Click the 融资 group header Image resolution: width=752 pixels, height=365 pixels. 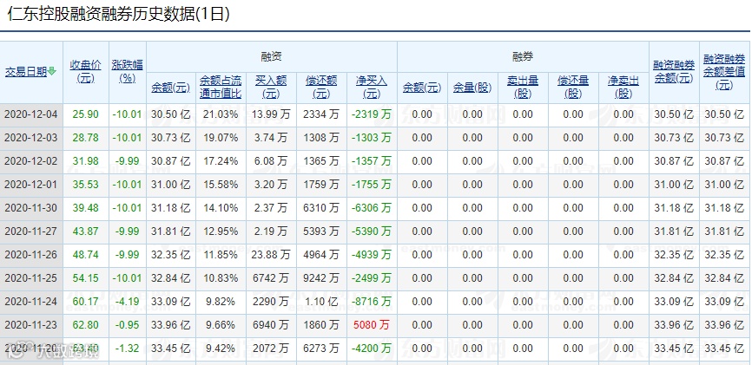tap(272, 57)
